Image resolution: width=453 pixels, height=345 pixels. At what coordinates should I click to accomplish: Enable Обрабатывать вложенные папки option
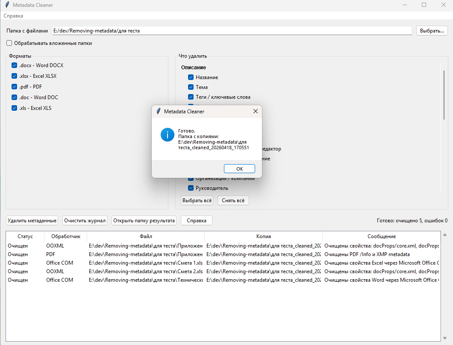click(9, 43)
